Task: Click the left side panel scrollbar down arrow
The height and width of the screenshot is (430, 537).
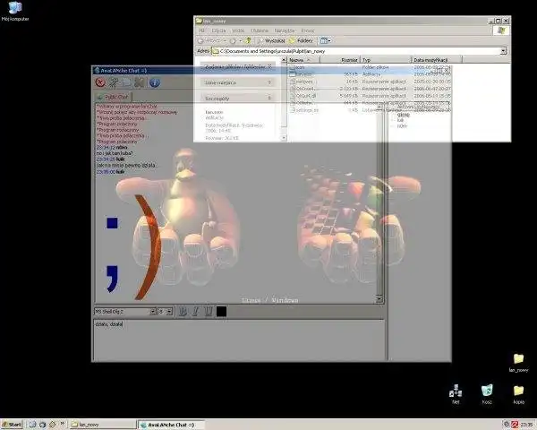Action: pyautogui.click(x=284, y=137)
